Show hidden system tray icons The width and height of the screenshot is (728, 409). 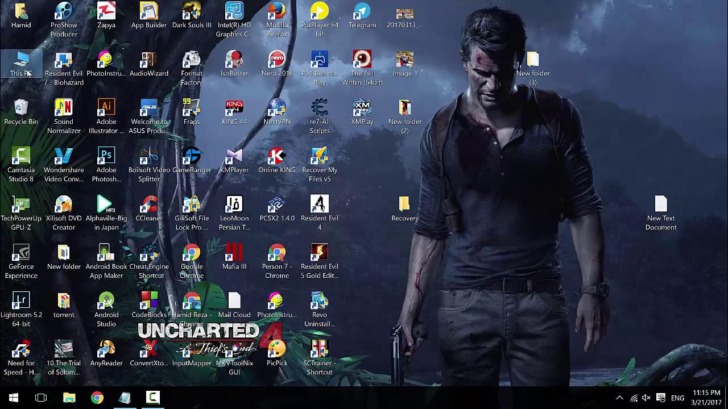(620, 398)
